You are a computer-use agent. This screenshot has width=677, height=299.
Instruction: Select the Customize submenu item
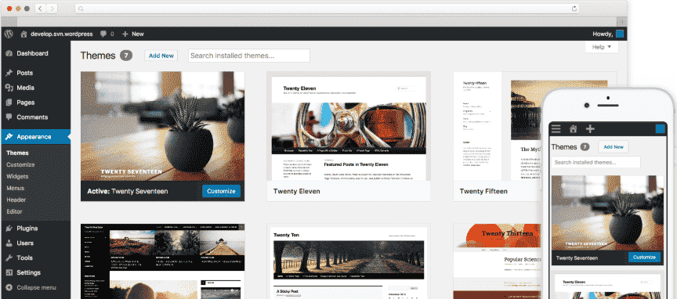[20, 164]
